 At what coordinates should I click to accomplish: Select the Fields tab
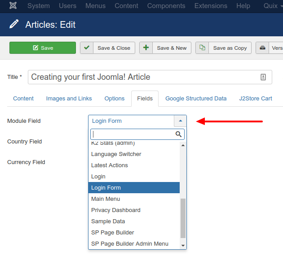(x=145, y=99)
